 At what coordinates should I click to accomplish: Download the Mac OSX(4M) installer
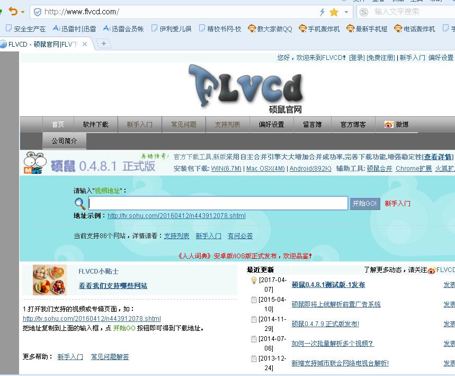pyautogui.click(x=265, y=169)
